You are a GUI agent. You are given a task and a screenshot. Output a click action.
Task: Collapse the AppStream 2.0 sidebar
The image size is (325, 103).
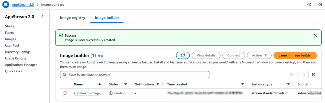[x=42, y=17]
